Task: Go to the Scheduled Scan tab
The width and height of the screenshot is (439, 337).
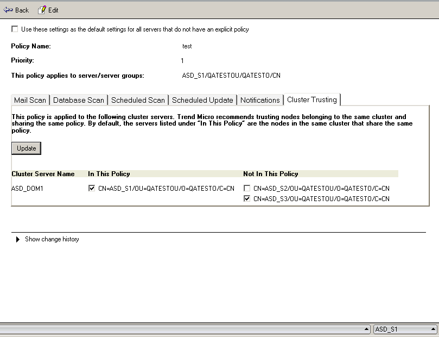Action: point(138,100)
